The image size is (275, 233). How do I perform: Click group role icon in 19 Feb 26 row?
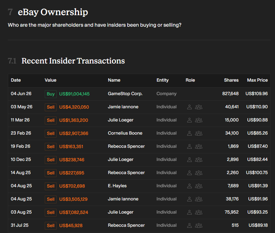[199, 146]
